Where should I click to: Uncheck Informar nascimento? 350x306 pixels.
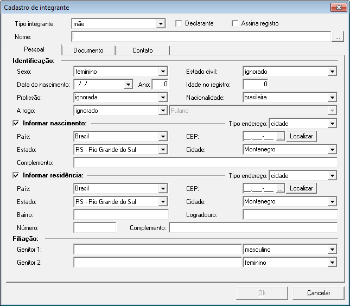(16, 123)
